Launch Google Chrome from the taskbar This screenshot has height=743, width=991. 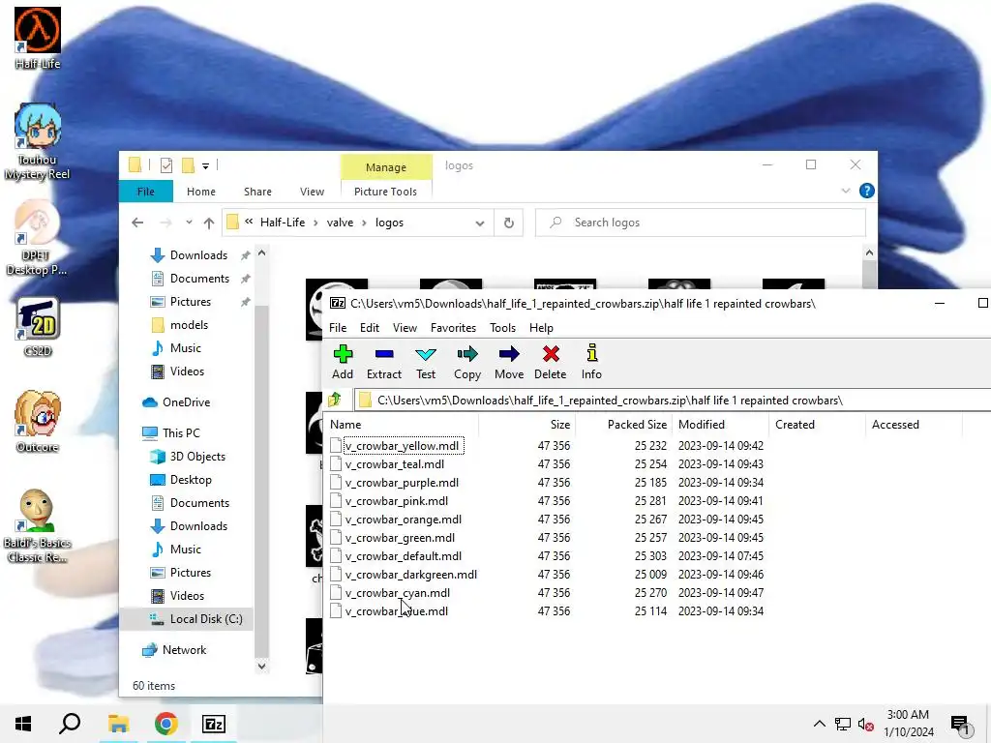click(165, 724)
